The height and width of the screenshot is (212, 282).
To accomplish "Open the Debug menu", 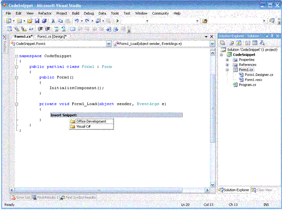I will pyautogui.click(x=89, y=13).
